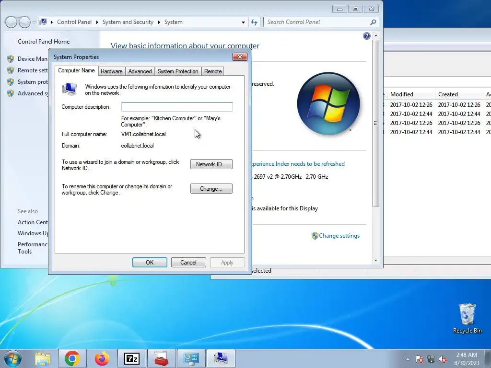Click the Computer description text field
The height and width of the screenshot is (368, 491).
177,107
